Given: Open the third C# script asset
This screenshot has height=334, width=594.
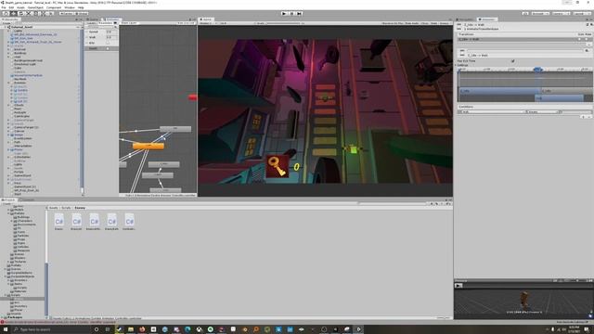Looking at the screenshot, I should [94, 222].
